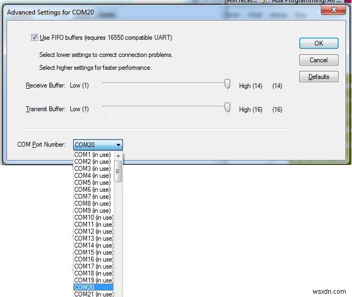Toggle the Use FIFO buffers checkbox
352x297 pixels.
tap(34, 37)
